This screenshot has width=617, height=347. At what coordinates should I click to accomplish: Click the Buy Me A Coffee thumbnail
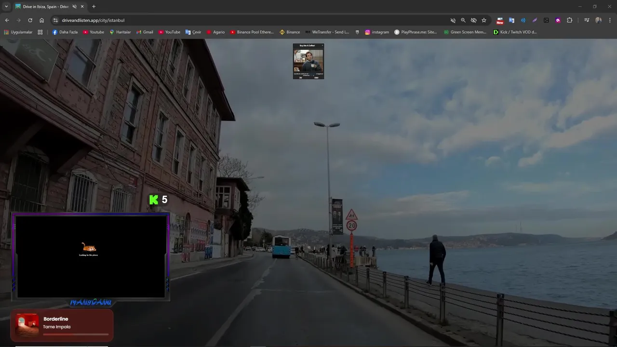(x=308, y=61)
